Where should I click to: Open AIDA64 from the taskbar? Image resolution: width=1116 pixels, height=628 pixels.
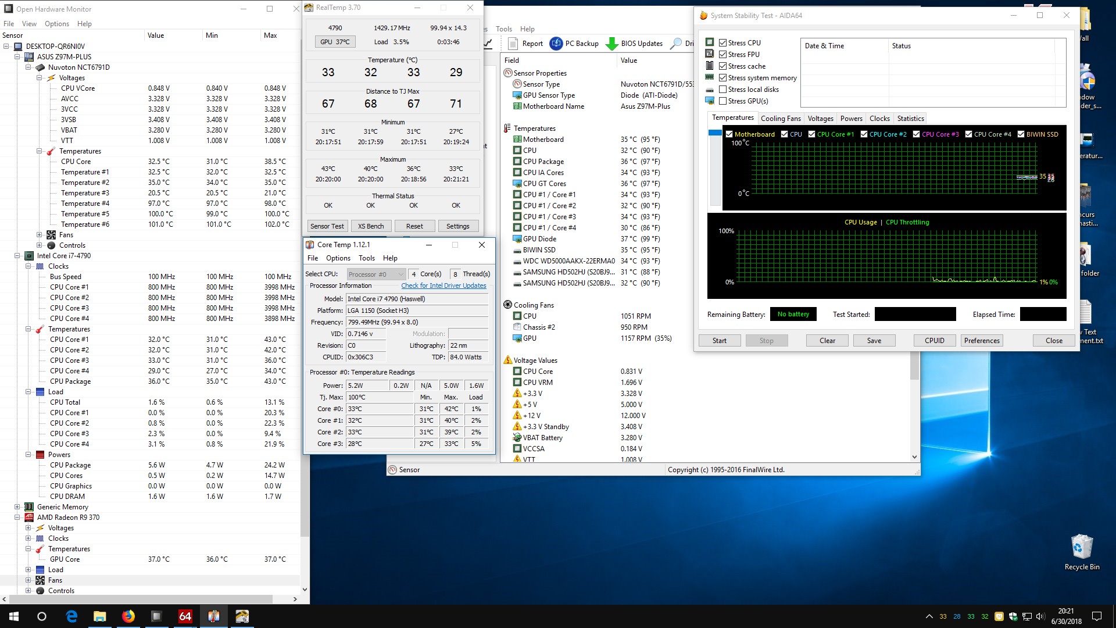185,616
